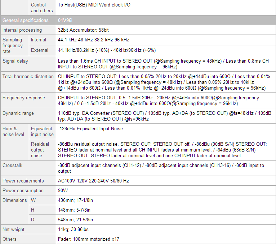Select the '44.1kHz/88.2kHz (-10%)' external rate value
This screenshot has height=244, width=276.
pos(84,50)
